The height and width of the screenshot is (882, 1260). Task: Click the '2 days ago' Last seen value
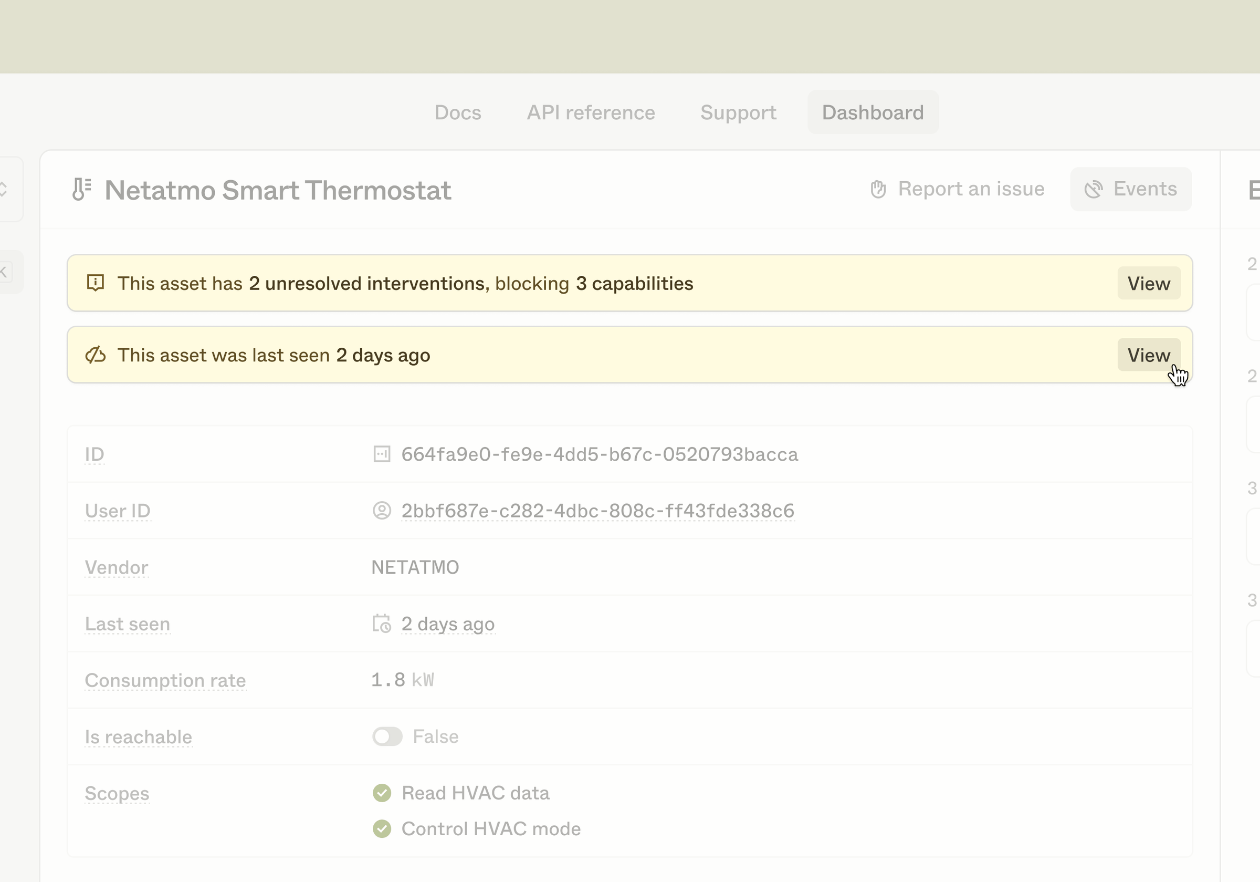click(x=448, y=624)
